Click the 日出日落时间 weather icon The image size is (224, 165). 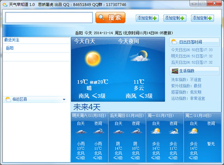[174, 42]
